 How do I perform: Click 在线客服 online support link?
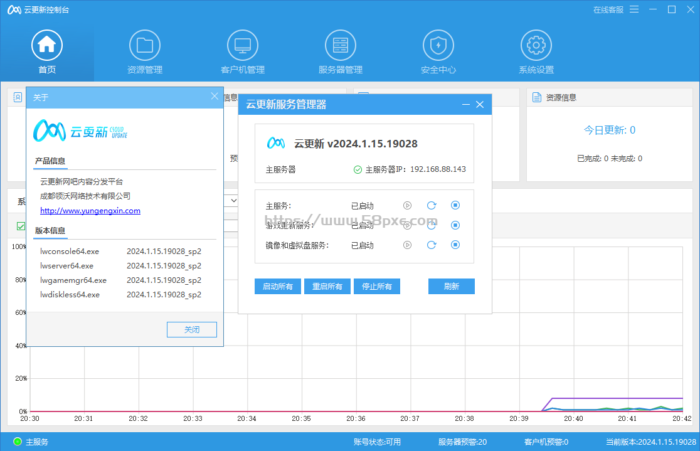pos(608,10)
